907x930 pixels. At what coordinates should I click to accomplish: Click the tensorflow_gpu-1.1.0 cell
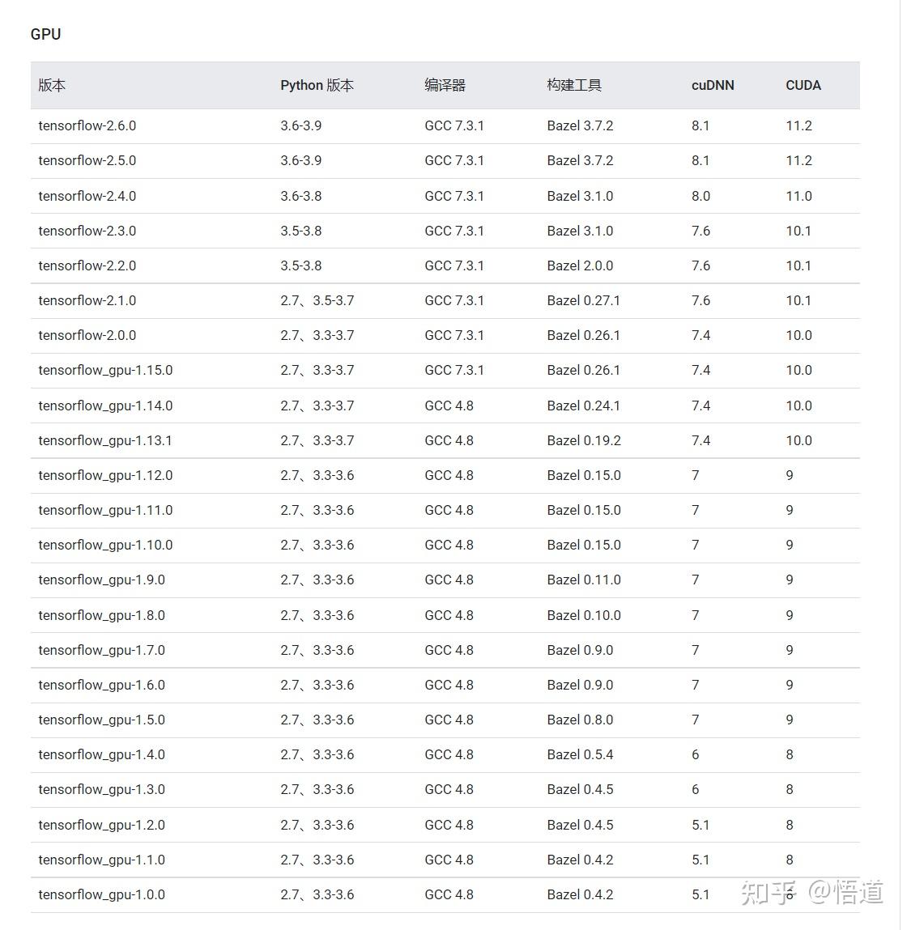(101, 860)
